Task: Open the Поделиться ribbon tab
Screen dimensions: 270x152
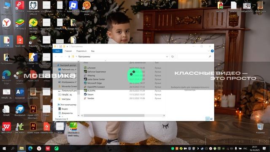Action: (81, 51)
